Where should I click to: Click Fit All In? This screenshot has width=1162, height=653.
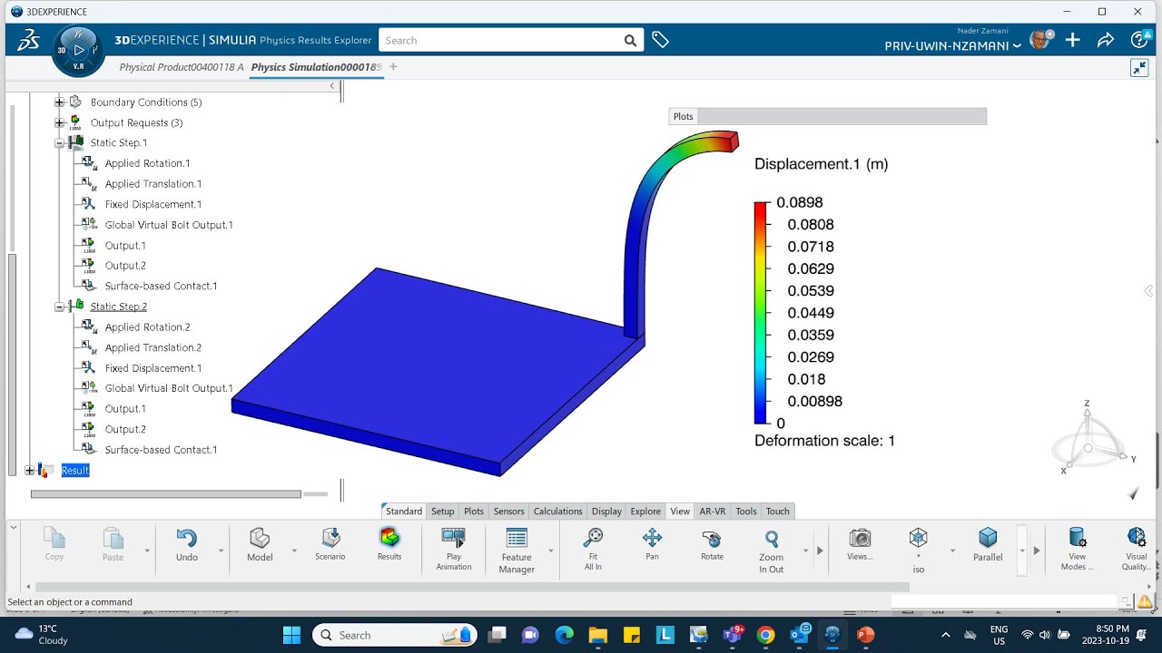pyautogui.click(x=593, y=550)
